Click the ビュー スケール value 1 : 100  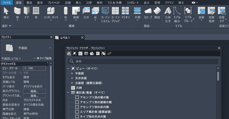34,68
